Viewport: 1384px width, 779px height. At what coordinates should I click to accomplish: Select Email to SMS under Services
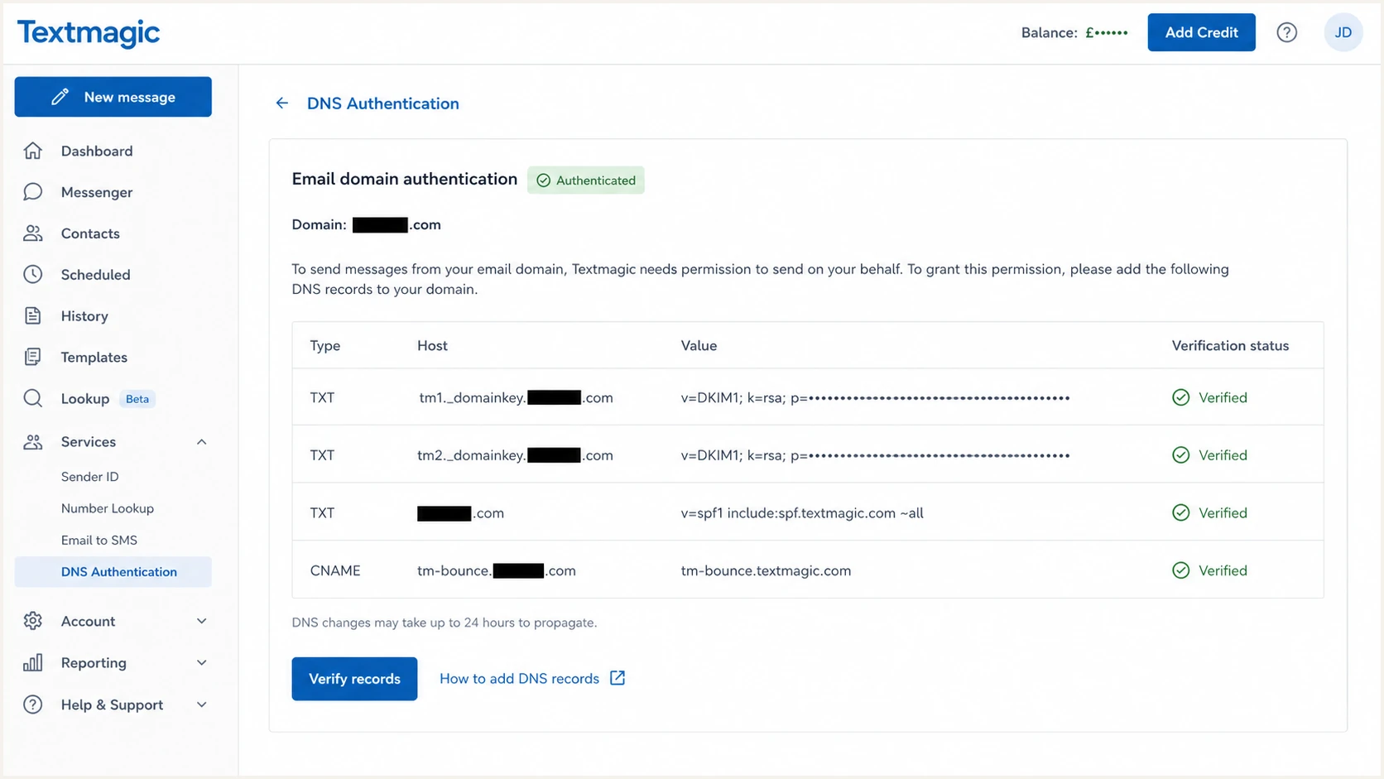99,540
